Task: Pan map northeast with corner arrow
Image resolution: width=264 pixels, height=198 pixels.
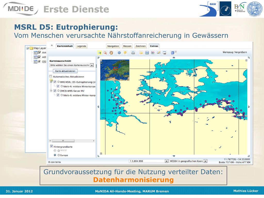Action: point(249,58)
